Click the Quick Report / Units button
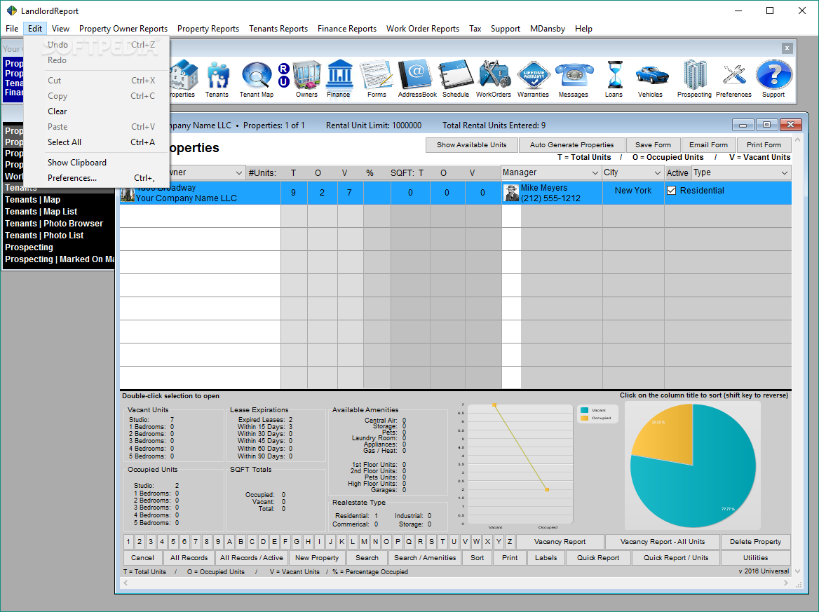 pos(676,558)
